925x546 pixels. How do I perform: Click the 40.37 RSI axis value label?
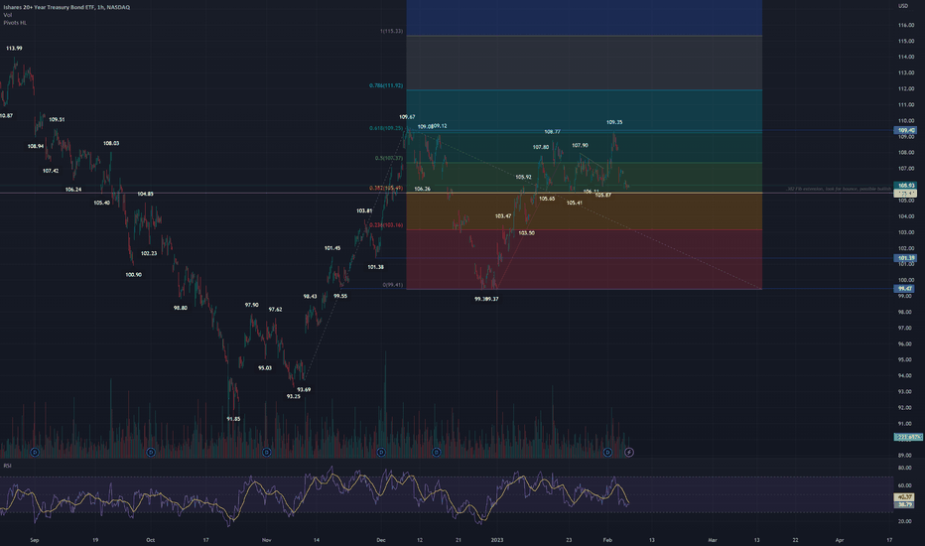pyautogui.click(x=905, y=497)
